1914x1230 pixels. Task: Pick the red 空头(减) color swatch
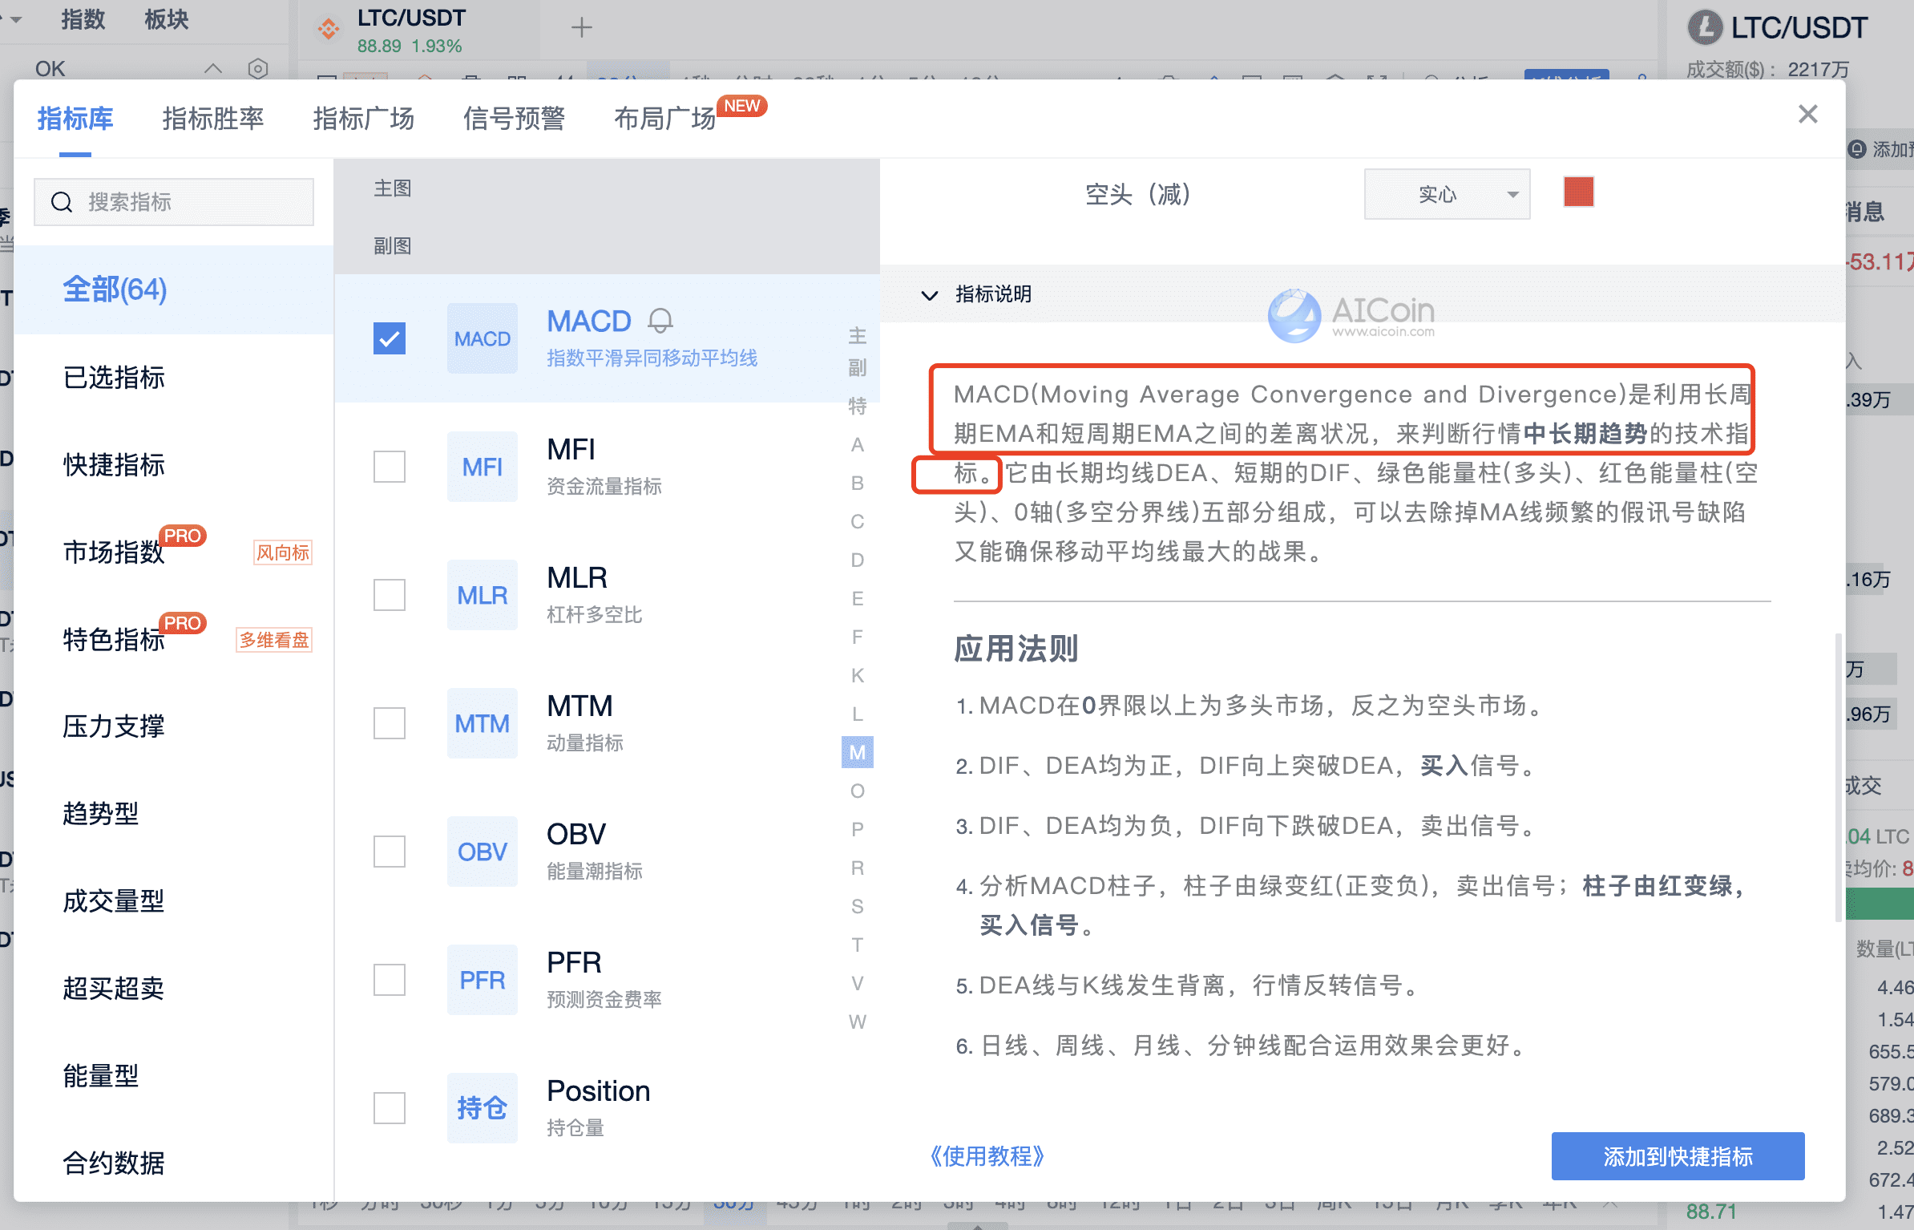(x=1579, y=192)
